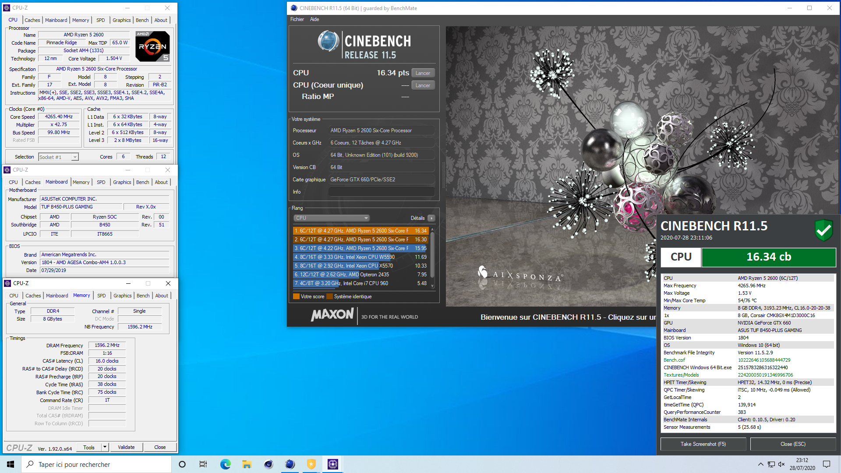Open CPU-Z Tools dropdown arrow

click(x=105, y=447)
